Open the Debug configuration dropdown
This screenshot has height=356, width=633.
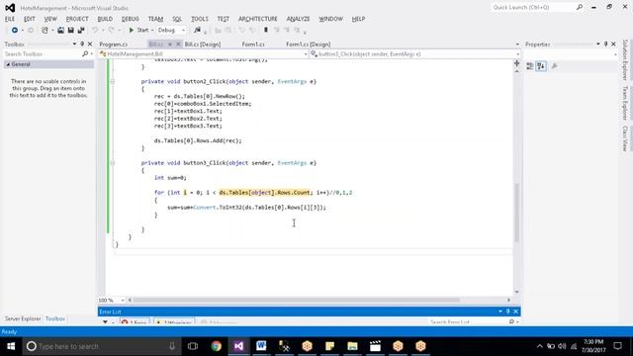tap(183, 31)
